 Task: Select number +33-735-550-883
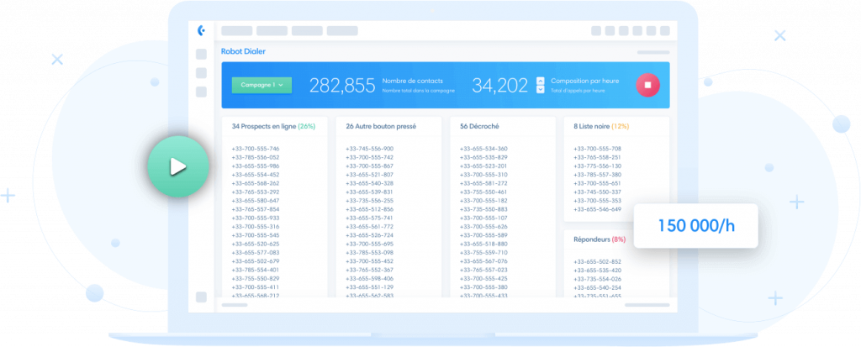click(x=483, y=209)
